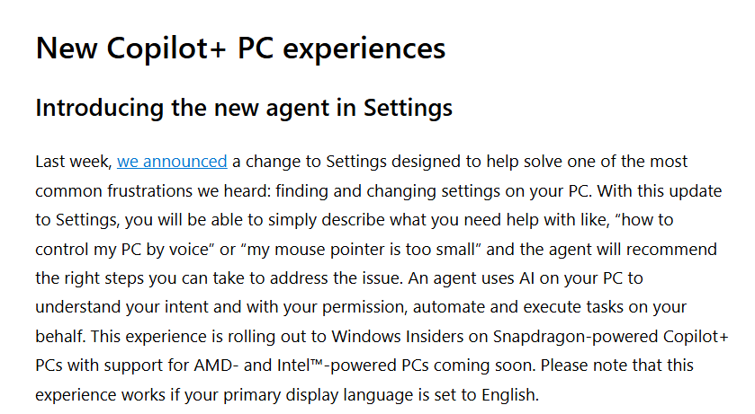Viewport: 755px width, 414px height.
Task: Click the words "Windows Insiders"
Action: (398, 337)
